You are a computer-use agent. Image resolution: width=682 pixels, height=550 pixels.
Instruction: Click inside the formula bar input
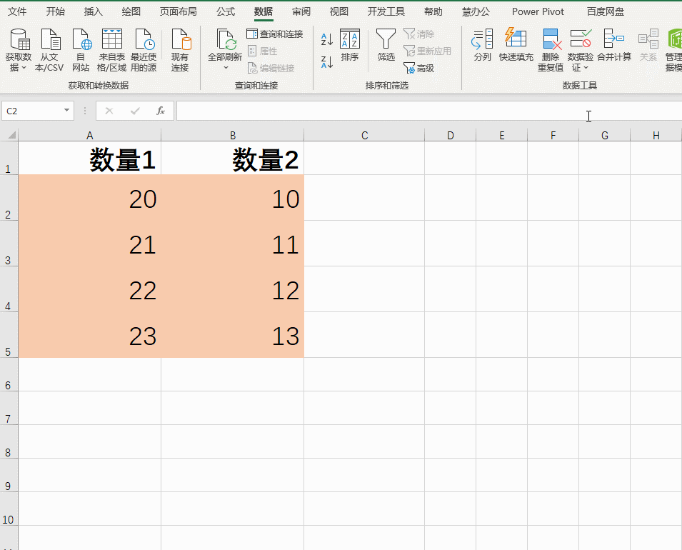[429, 111]
